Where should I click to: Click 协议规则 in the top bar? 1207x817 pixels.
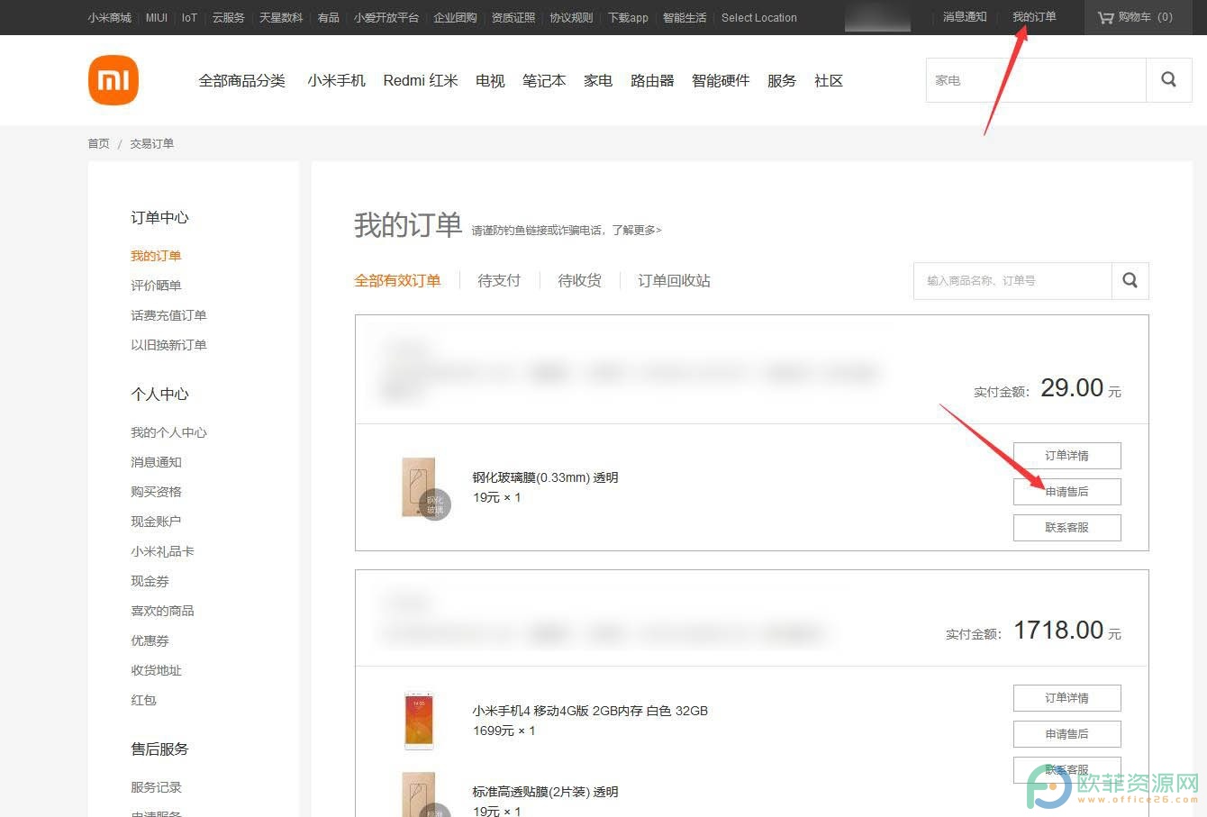571,18
